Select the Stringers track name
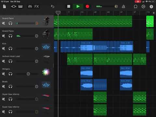 6,69
